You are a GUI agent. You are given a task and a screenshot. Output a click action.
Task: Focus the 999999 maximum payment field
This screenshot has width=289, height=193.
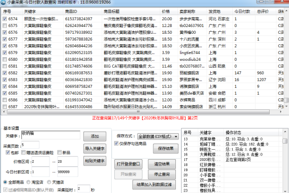[67, 172]
